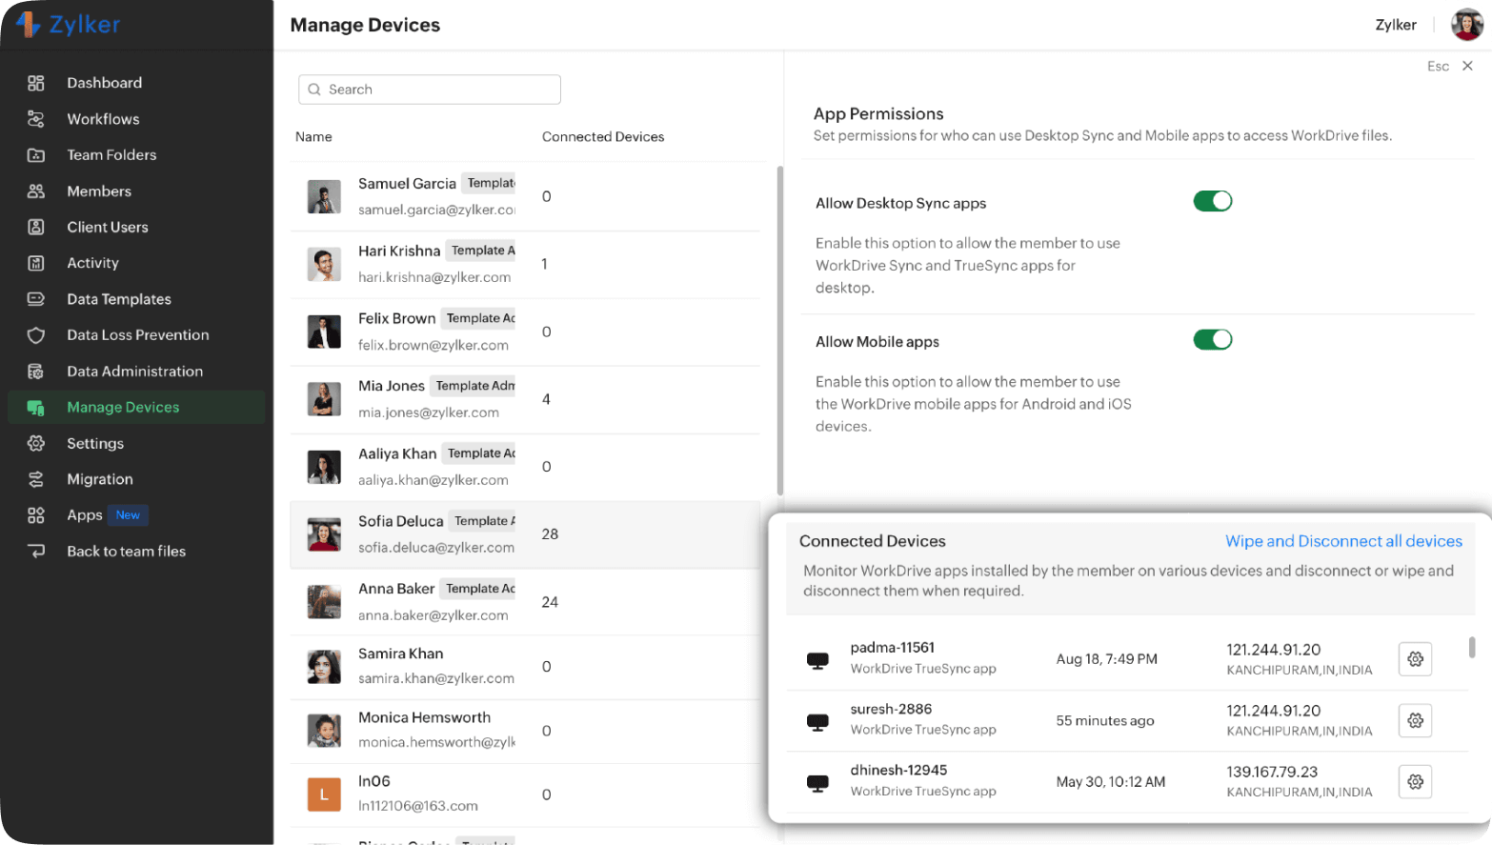
Task: Open Settings from the sidebar
Action: coord(94,443)
